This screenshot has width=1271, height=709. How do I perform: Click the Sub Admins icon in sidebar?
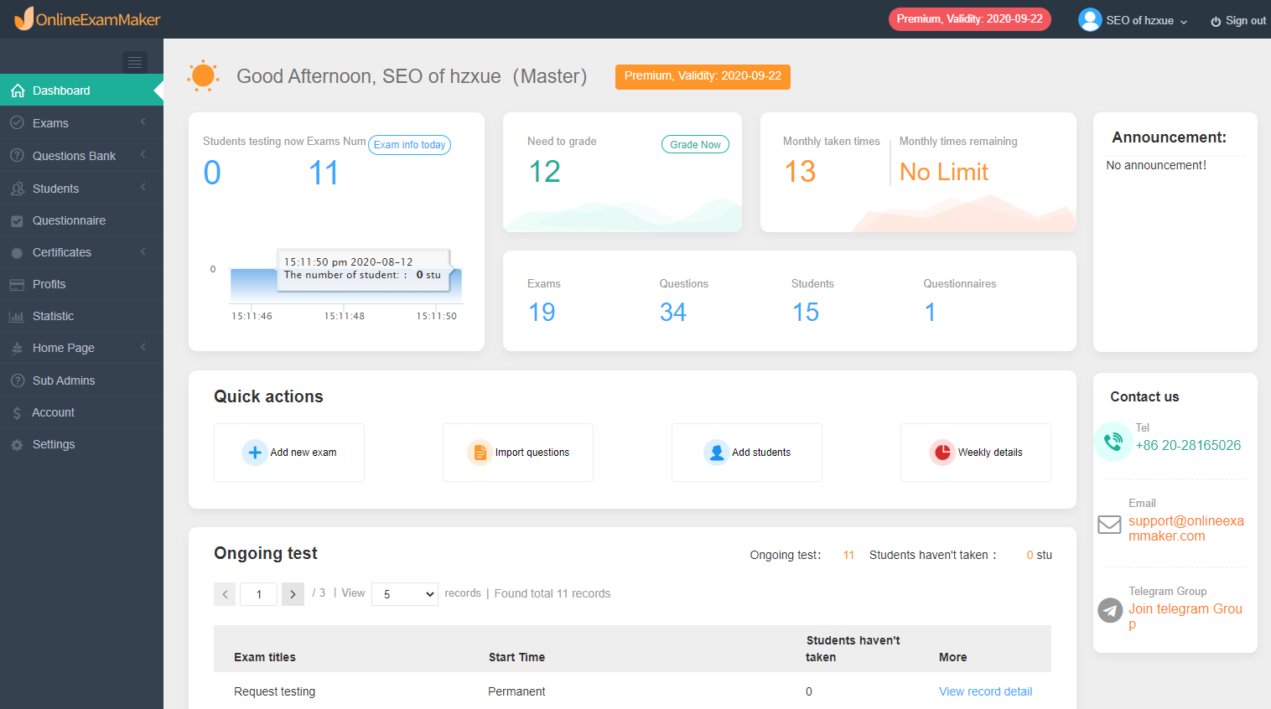pos(17,380)
